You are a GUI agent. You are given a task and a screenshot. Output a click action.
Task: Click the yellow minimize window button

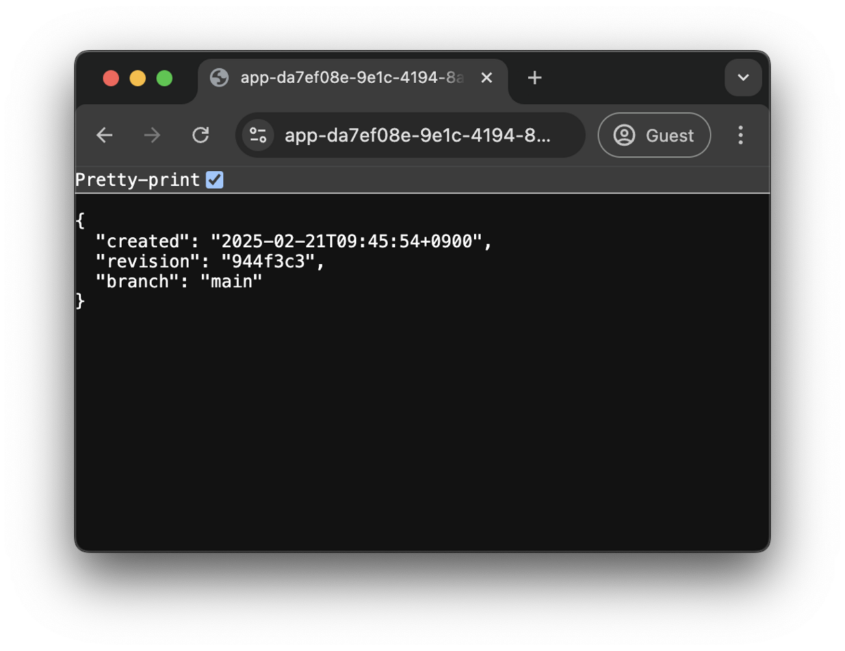[x=138, y=79]
